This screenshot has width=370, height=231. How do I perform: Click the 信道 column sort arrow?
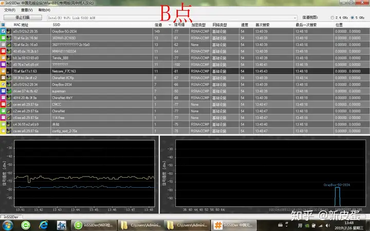pyautogui.click(x=170, y=25)
